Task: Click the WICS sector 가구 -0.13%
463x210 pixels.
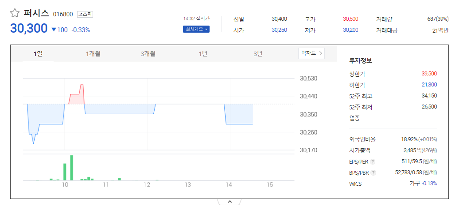Action: point(423,184)
